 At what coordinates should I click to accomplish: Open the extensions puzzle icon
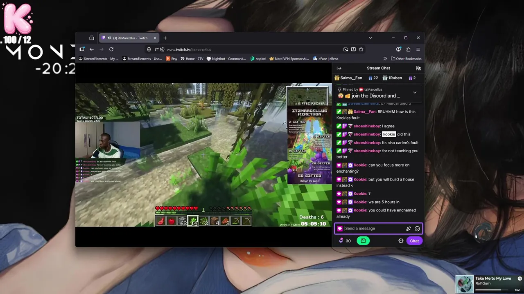click(408, 49)
